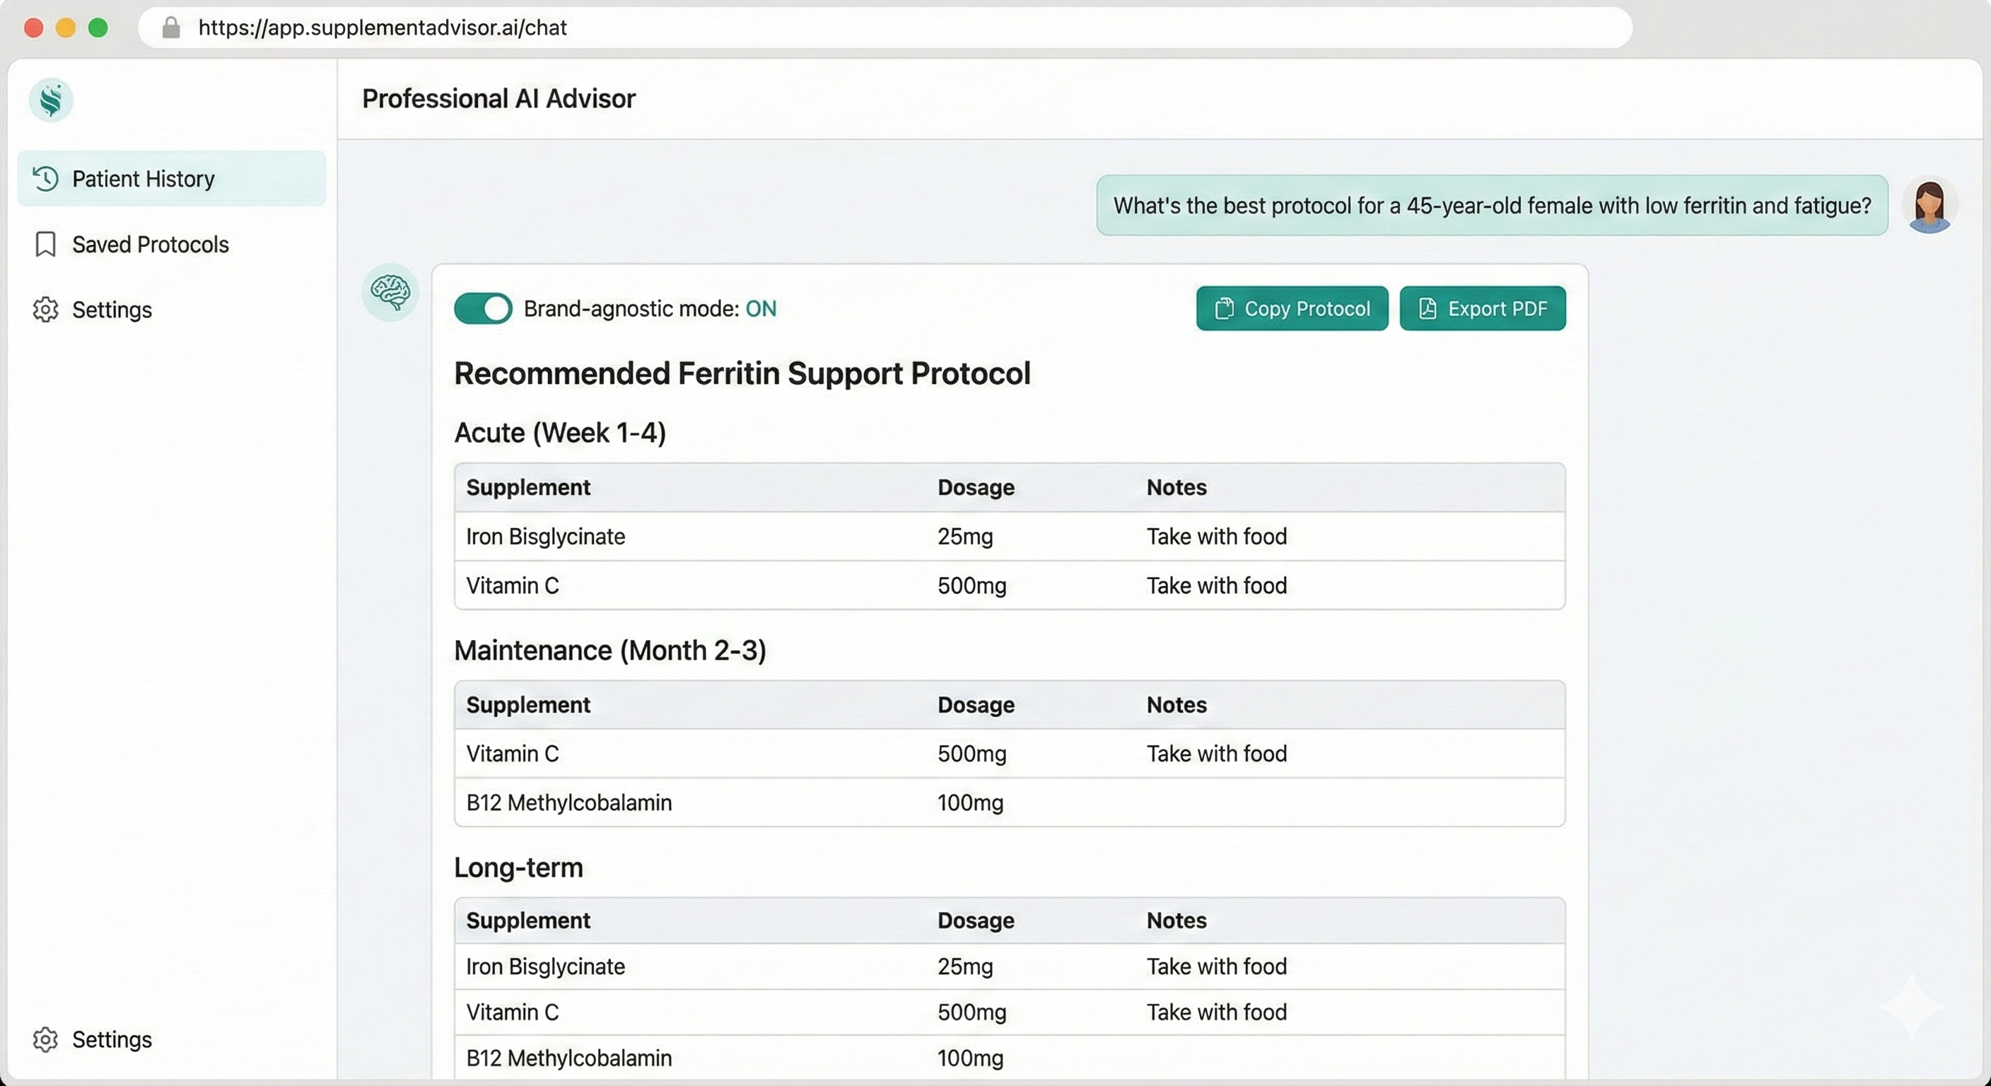Click the PDF document icon in Export PDF
Screen dimensions: 1991x1086
[x=1427, y=308]
